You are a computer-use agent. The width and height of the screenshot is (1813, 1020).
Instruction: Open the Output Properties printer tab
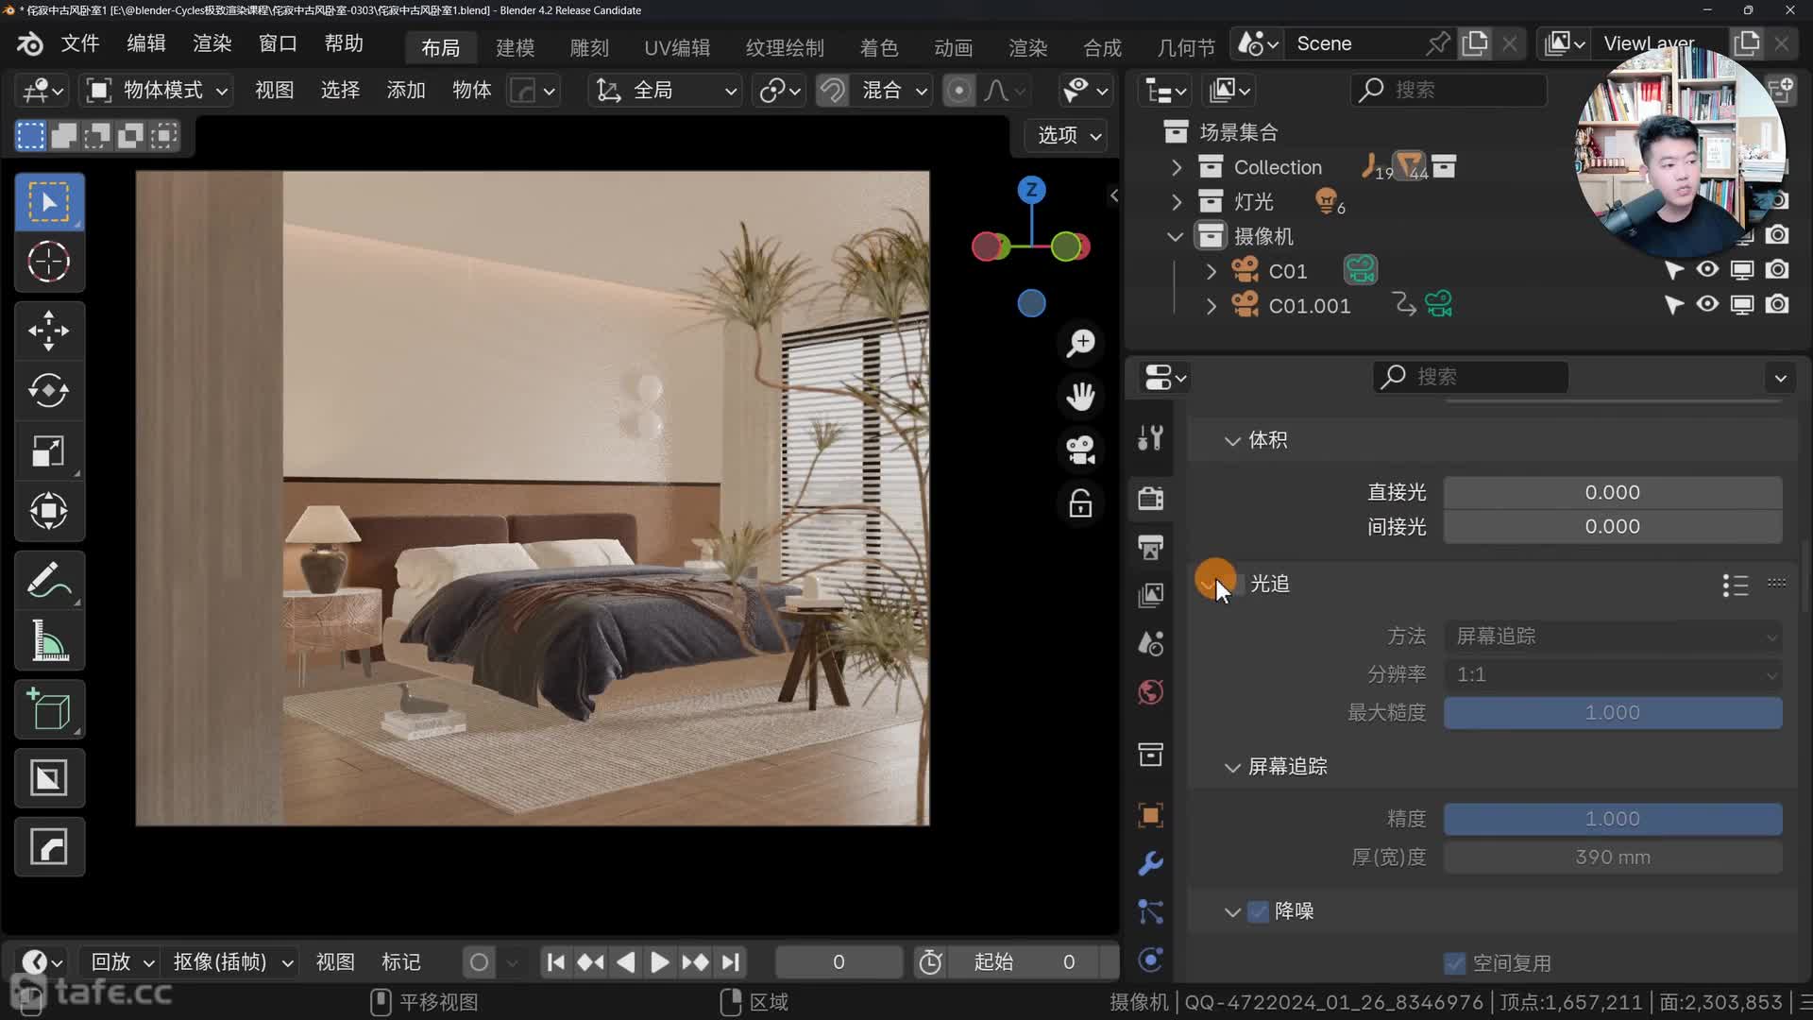(x=1149, y=548)
